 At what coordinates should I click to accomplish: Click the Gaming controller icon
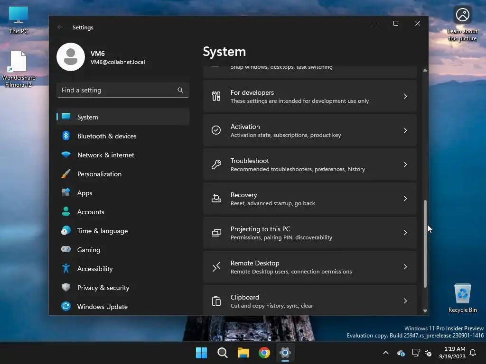[65, 249]
